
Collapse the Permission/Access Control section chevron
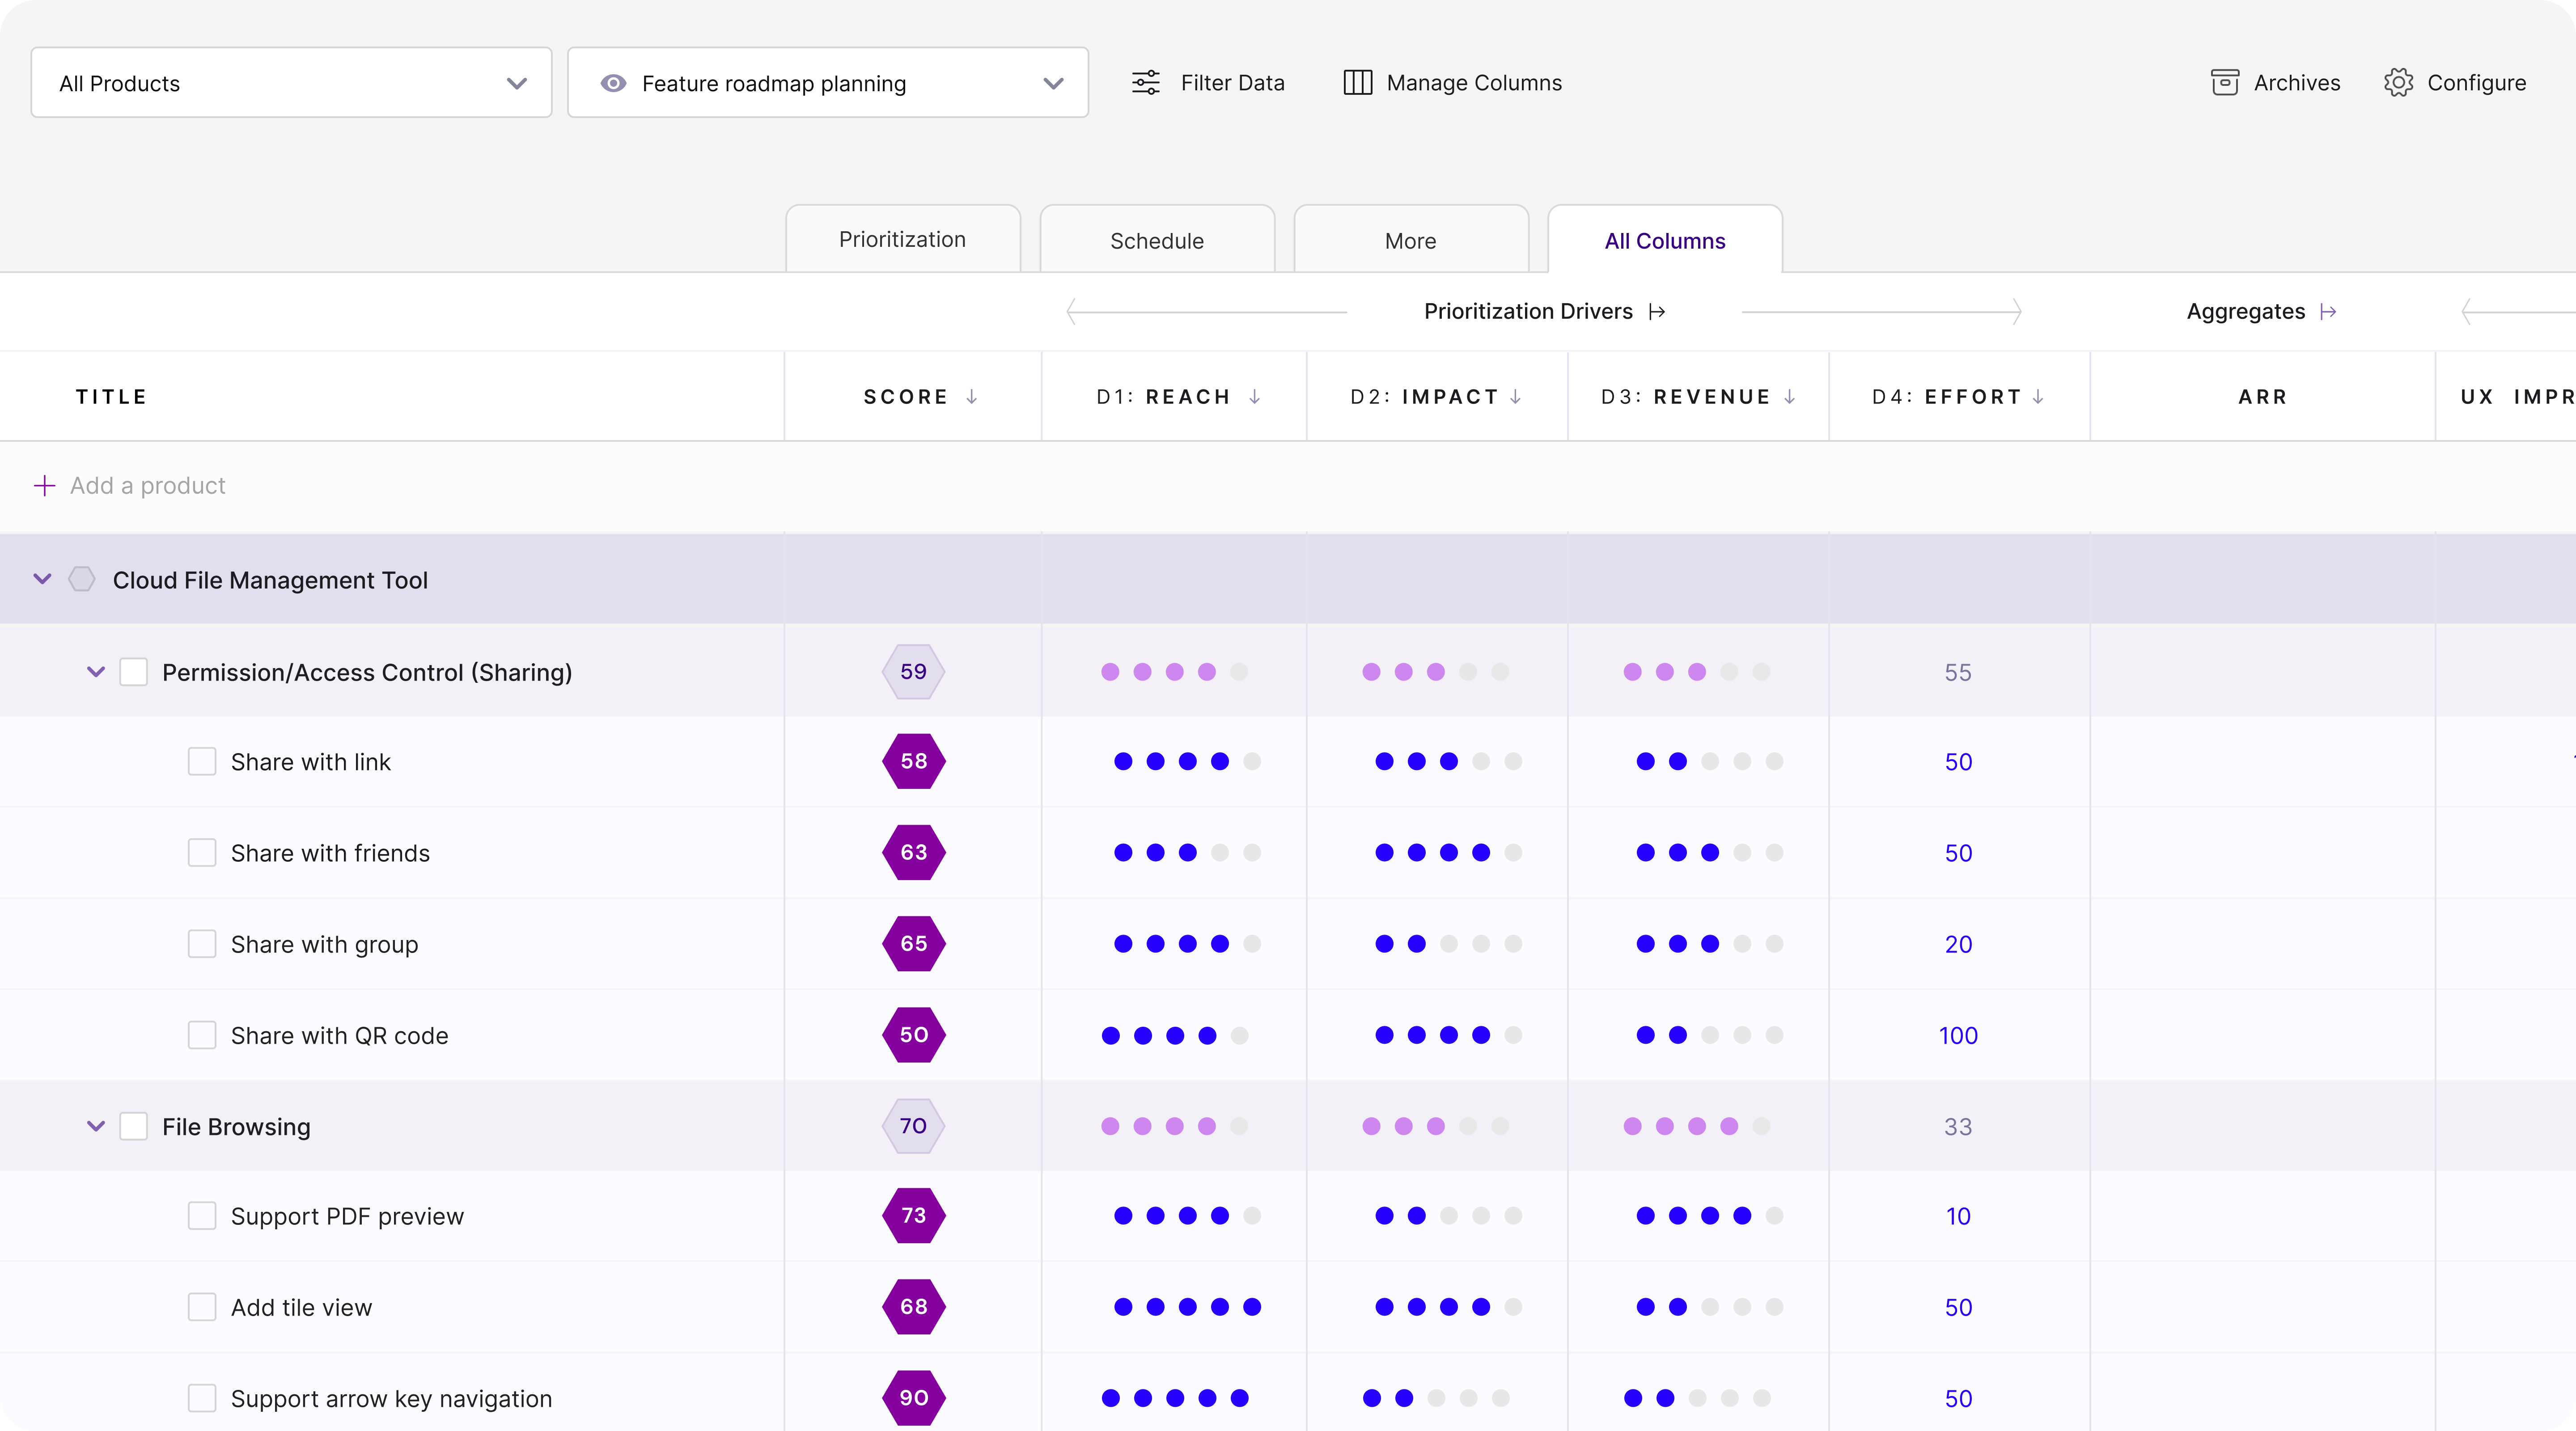point(96,672)
